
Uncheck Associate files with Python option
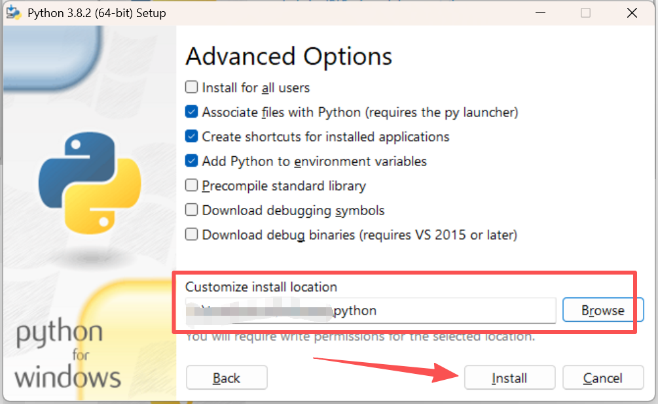[191, 112]
